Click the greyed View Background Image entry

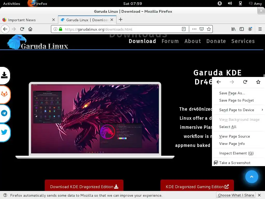click(238, 119)
